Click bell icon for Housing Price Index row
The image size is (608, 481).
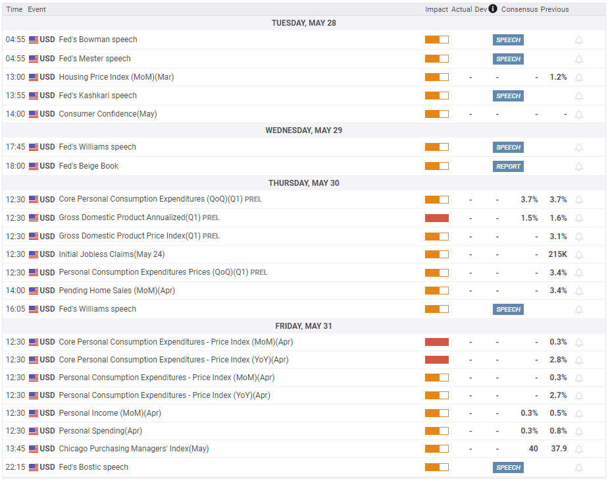pos(579,78)
